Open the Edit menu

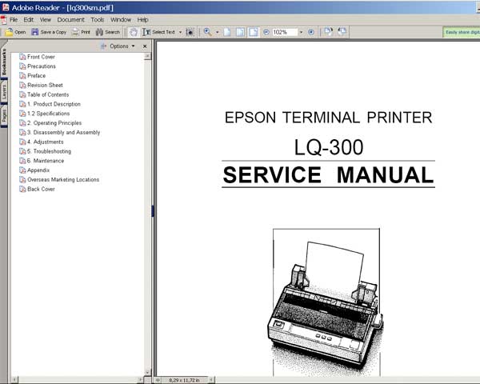29,19
